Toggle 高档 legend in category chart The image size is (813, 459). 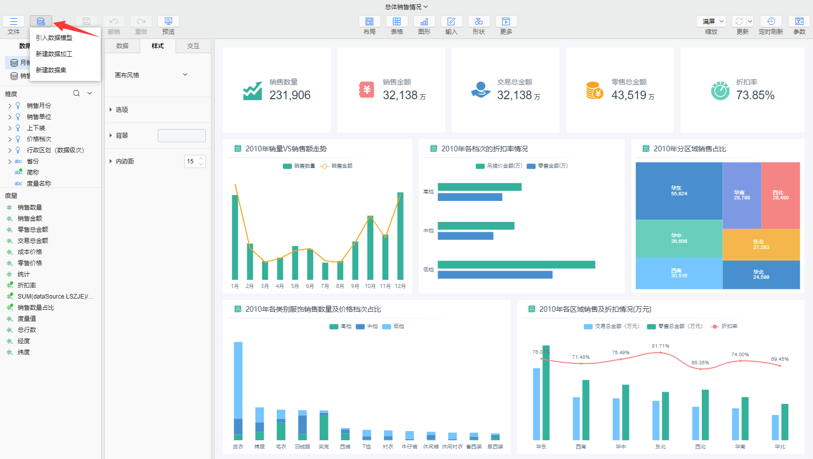pyautogui.click(x=340, y=326)
